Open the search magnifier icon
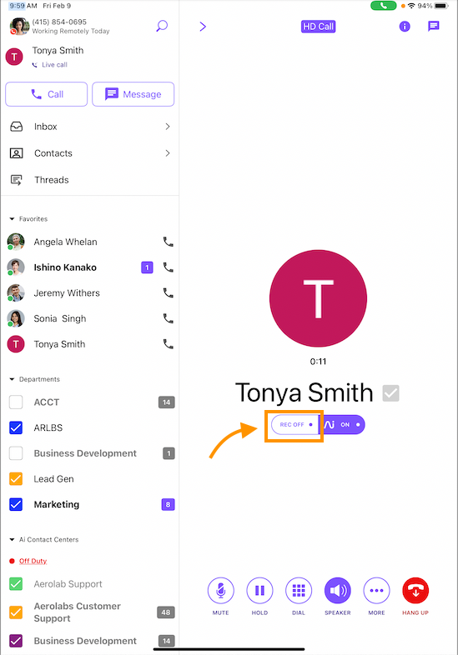The image size is (458, 655). coord(162,26)
